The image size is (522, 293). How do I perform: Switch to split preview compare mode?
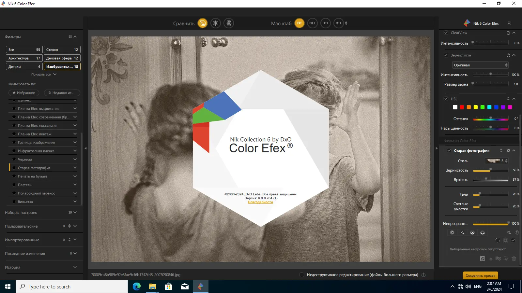216,23
